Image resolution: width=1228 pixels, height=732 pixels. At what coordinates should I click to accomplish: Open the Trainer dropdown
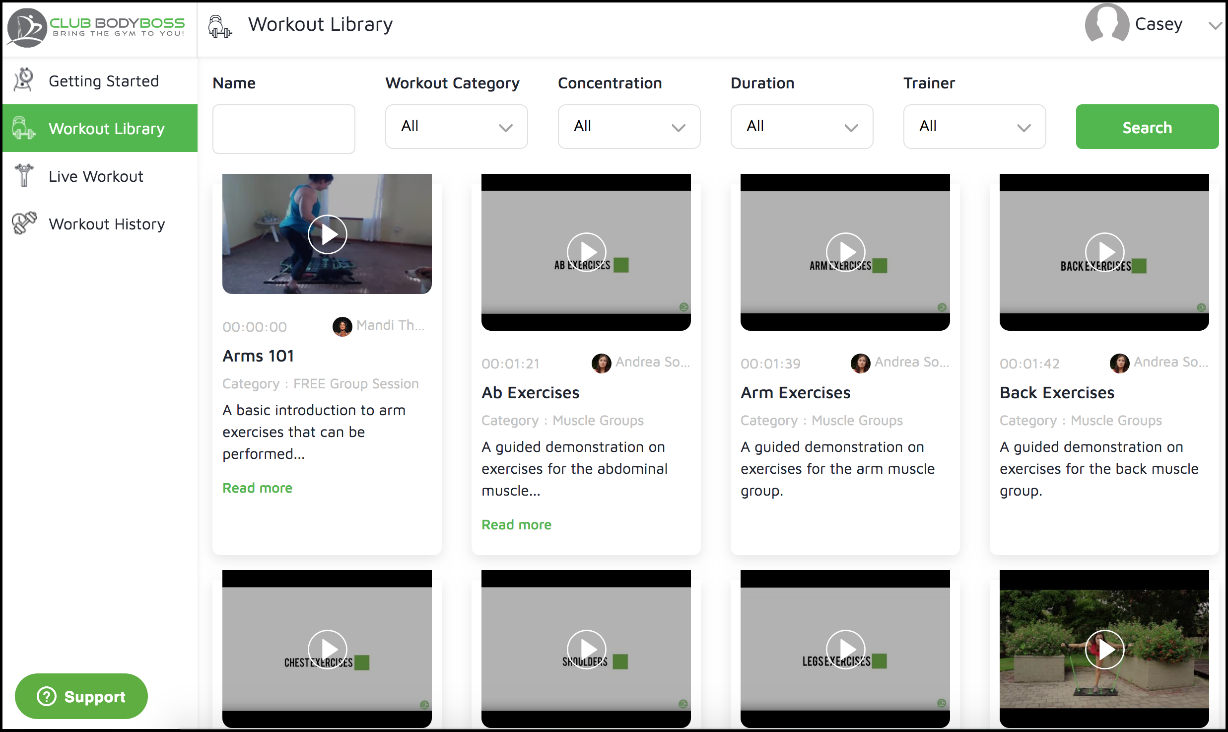pos(974,126)
